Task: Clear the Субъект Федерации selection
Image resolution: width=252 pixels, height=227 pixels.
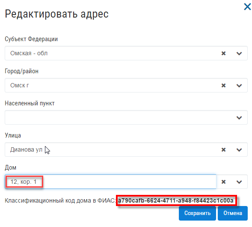Action: [x=223, y=53]
